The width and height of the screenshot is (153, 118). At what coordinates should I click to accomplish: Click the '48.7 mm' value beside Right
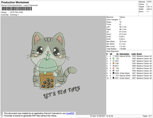(123, 29)
